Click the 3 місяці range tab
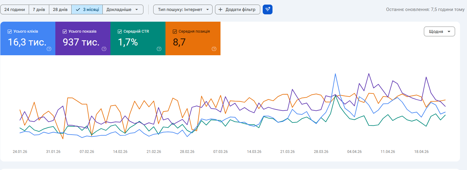This screenshot has height=170, width=467. (87, 9)
